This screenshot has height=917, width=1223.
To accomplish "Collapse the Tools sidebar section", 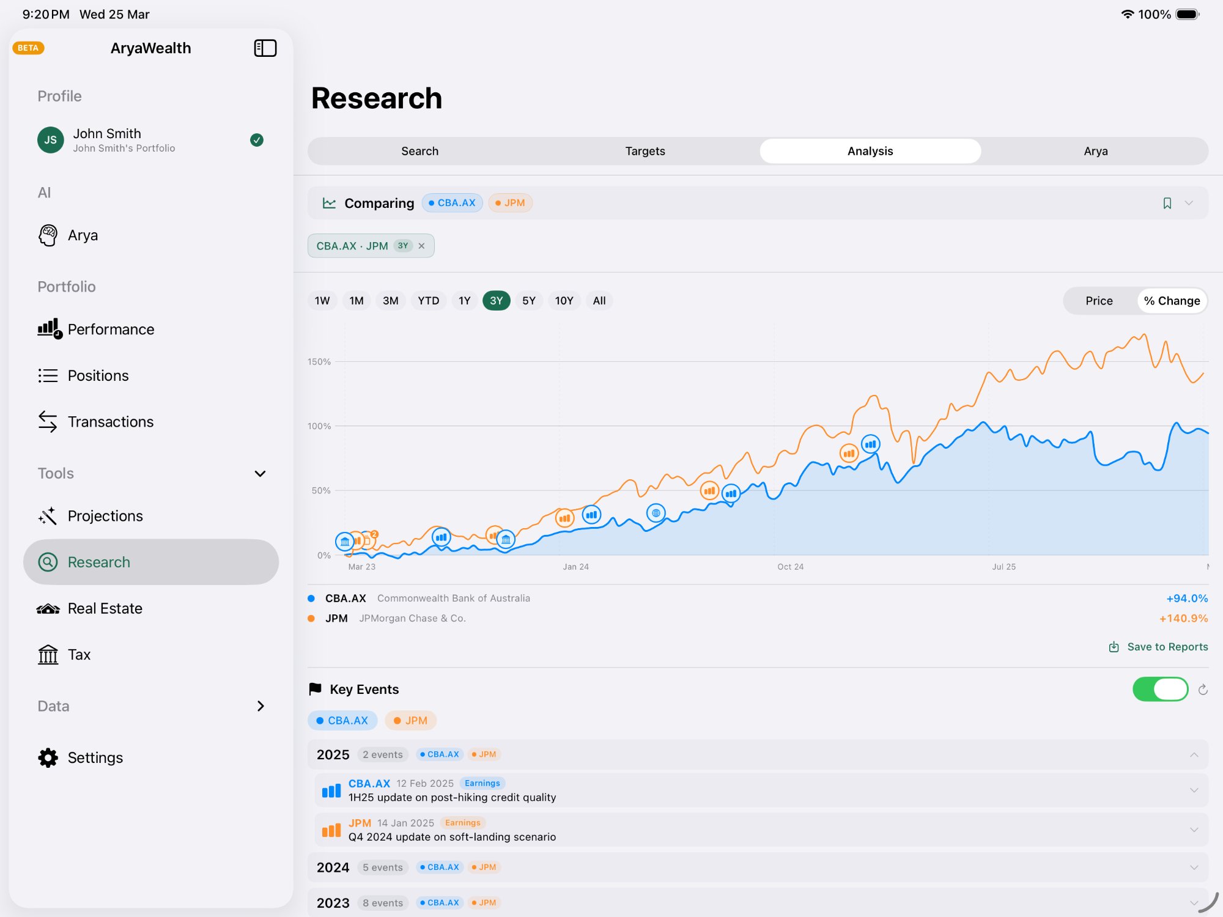I will [260, 474].
